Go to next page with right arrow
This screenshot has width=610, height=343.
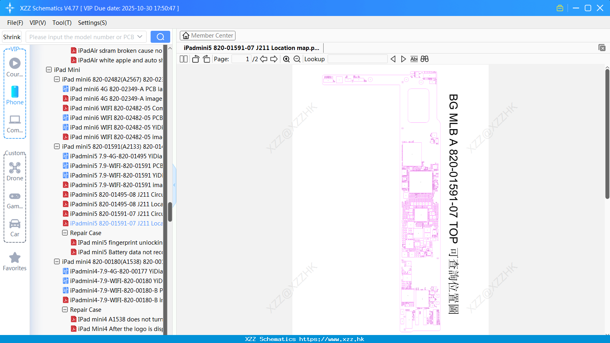click(274, 59)
